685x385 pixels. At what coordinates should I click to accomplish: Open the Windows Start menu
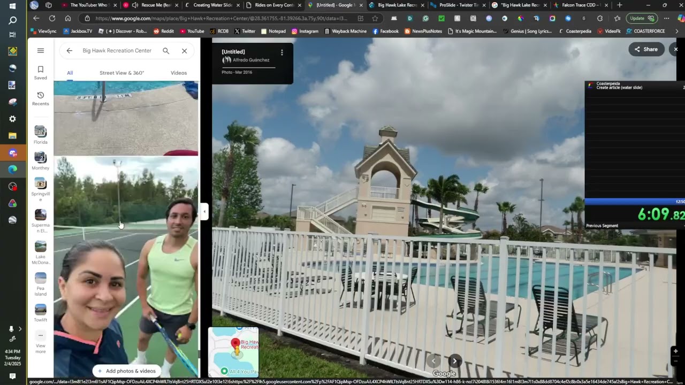(12, 6)
